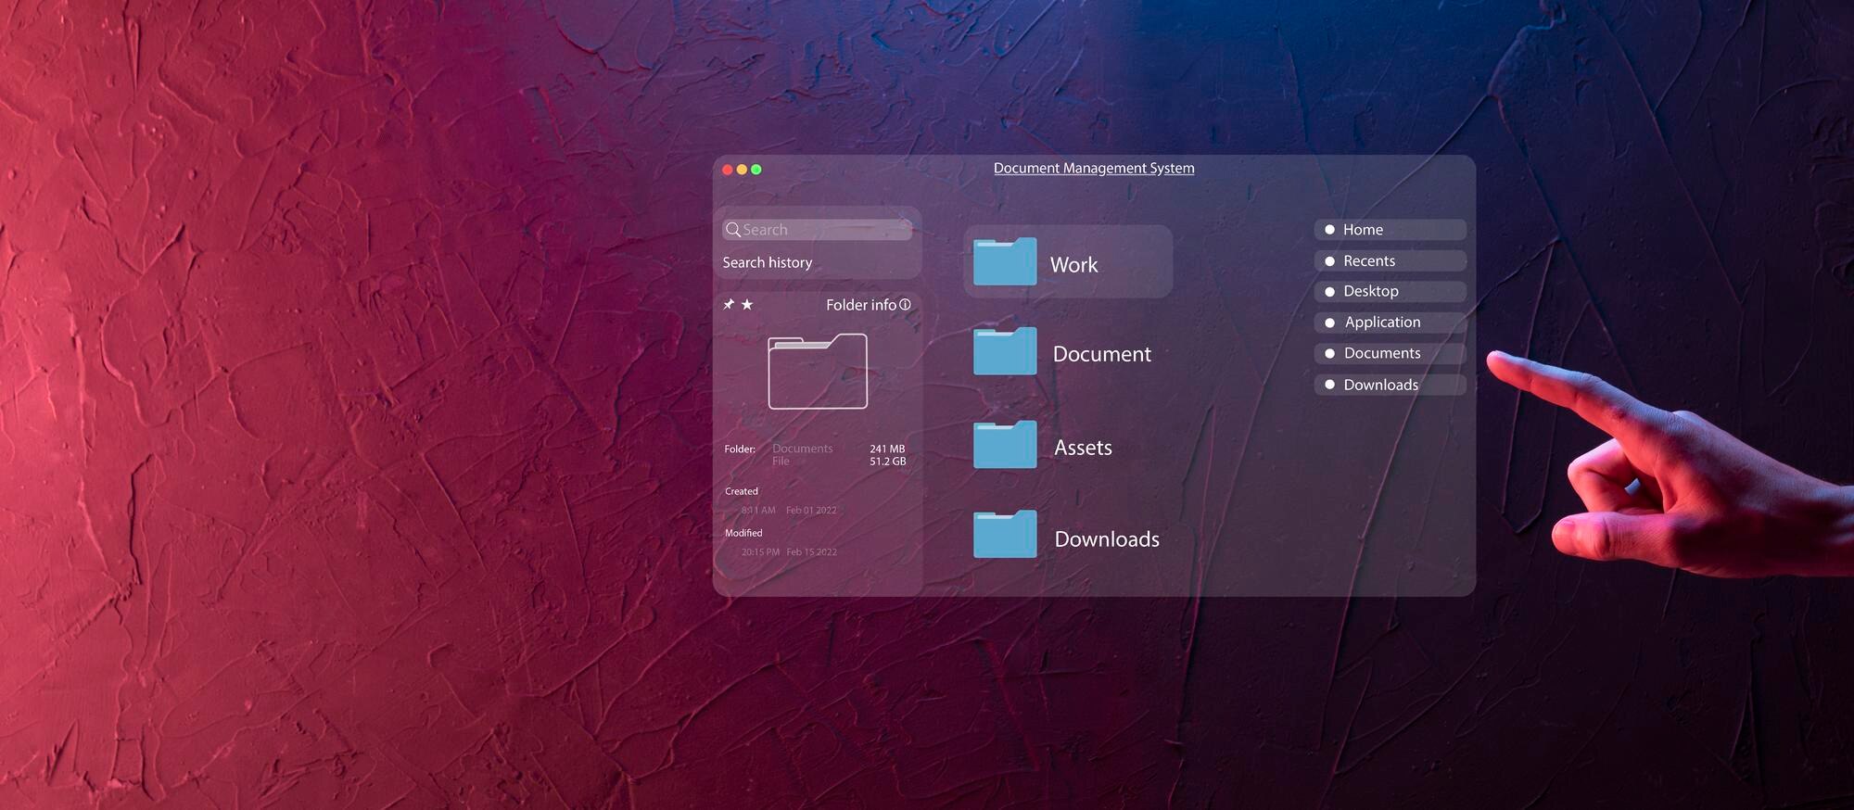Open the Work folder icon
This screenshot has width=1854, height=810.
coord(1005,261)
